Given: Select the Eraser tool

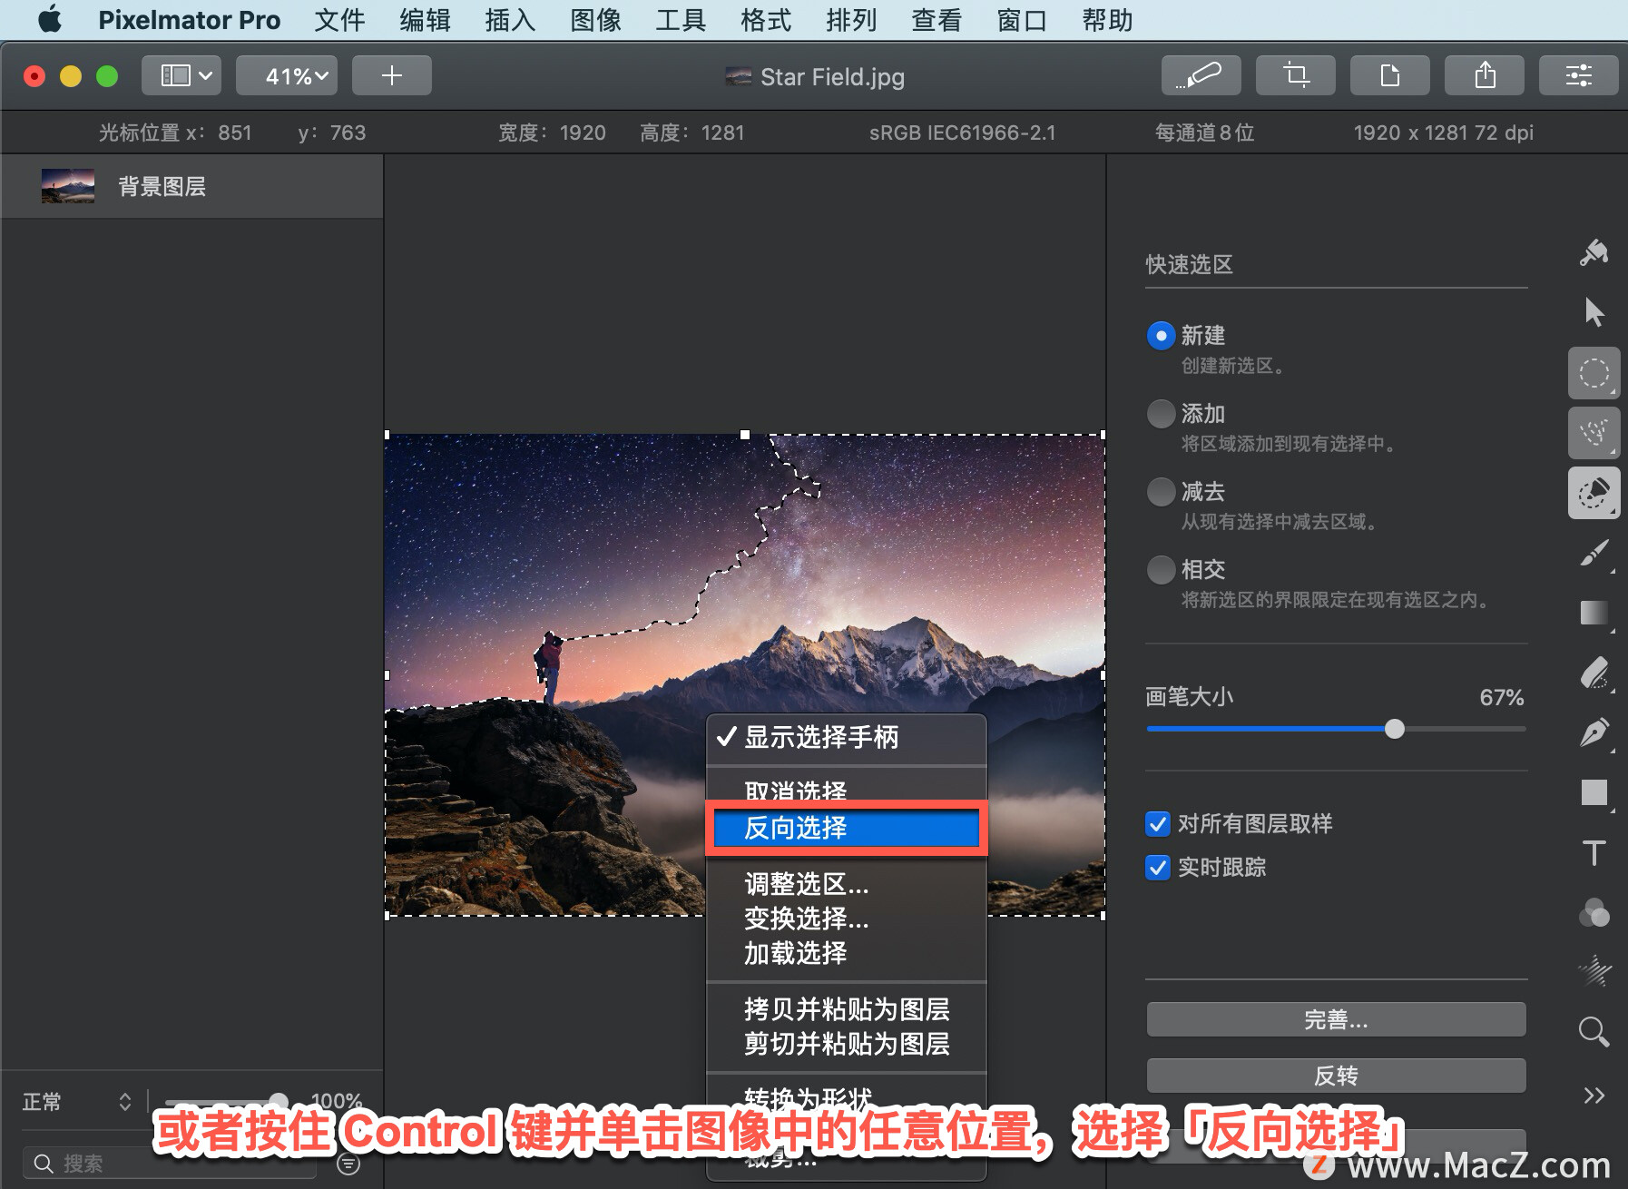Looking at the screenshot, I should point(1594,673).
